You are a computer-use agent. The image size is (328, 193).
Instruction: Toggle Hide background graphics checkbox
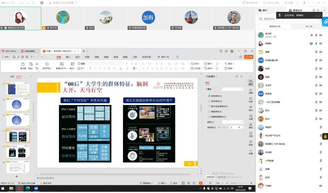click(x=209, y=117)
